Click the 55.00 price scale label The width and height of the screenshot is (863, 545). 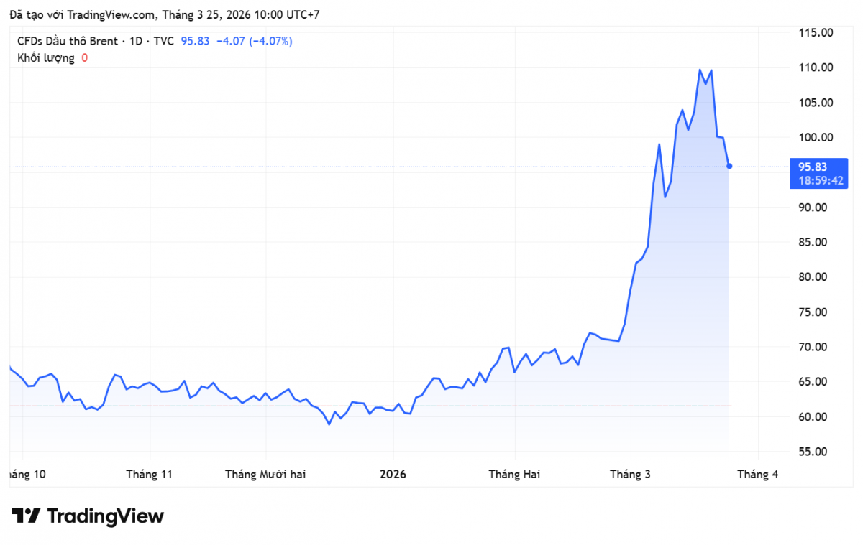tap(816, 452)
